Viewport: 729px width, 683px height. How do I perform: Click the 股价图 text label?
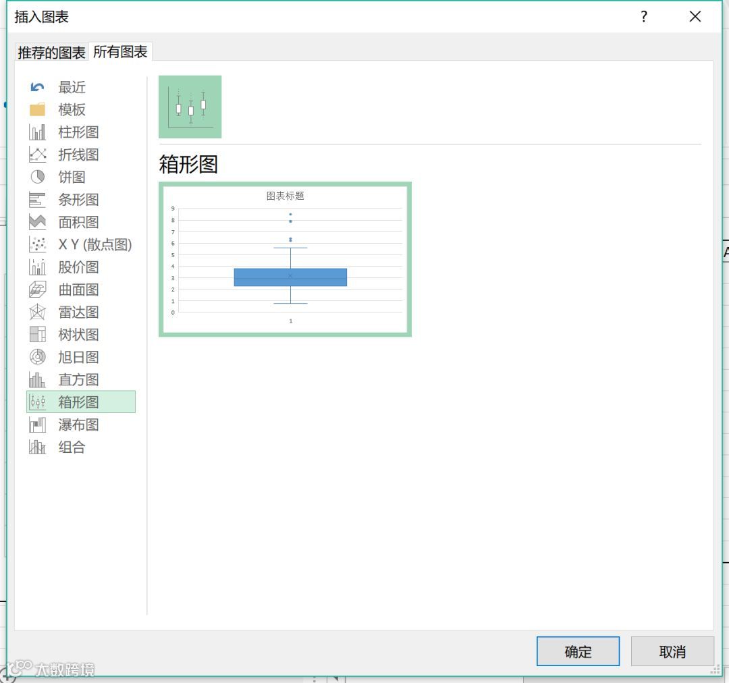[78, 267]
